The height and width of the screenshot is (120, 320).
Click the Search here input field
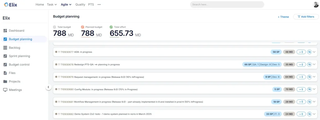point(227,4)
